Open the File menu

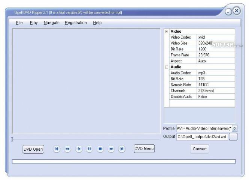pyautogui.click(x=19, y=23)
